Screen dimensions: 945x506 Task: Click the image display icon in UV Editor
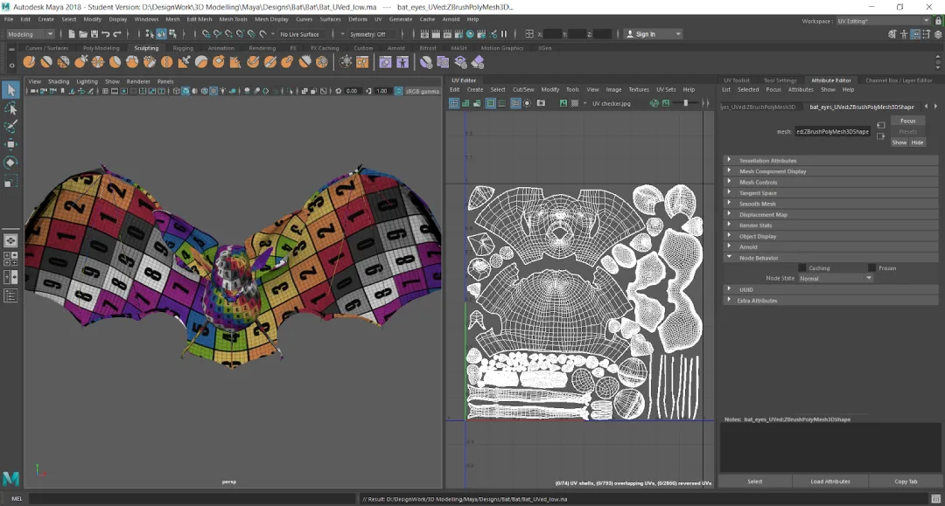[563, 103]
